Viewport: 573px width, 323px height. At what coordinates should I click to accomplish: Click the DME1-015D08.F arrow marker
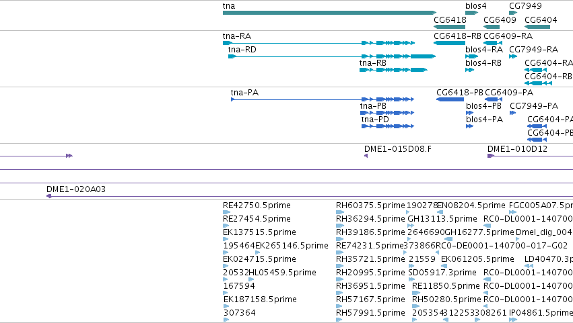click(366, 156)
